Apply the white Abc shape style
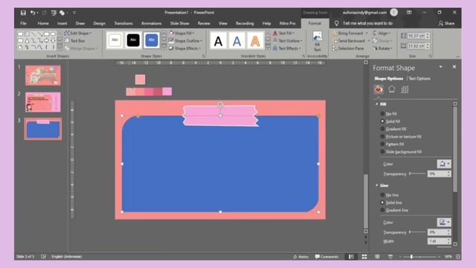 115,40
